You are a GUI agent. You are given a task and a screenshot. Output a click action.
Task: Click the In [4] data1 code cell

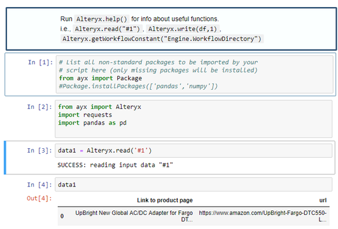(194, 184)
